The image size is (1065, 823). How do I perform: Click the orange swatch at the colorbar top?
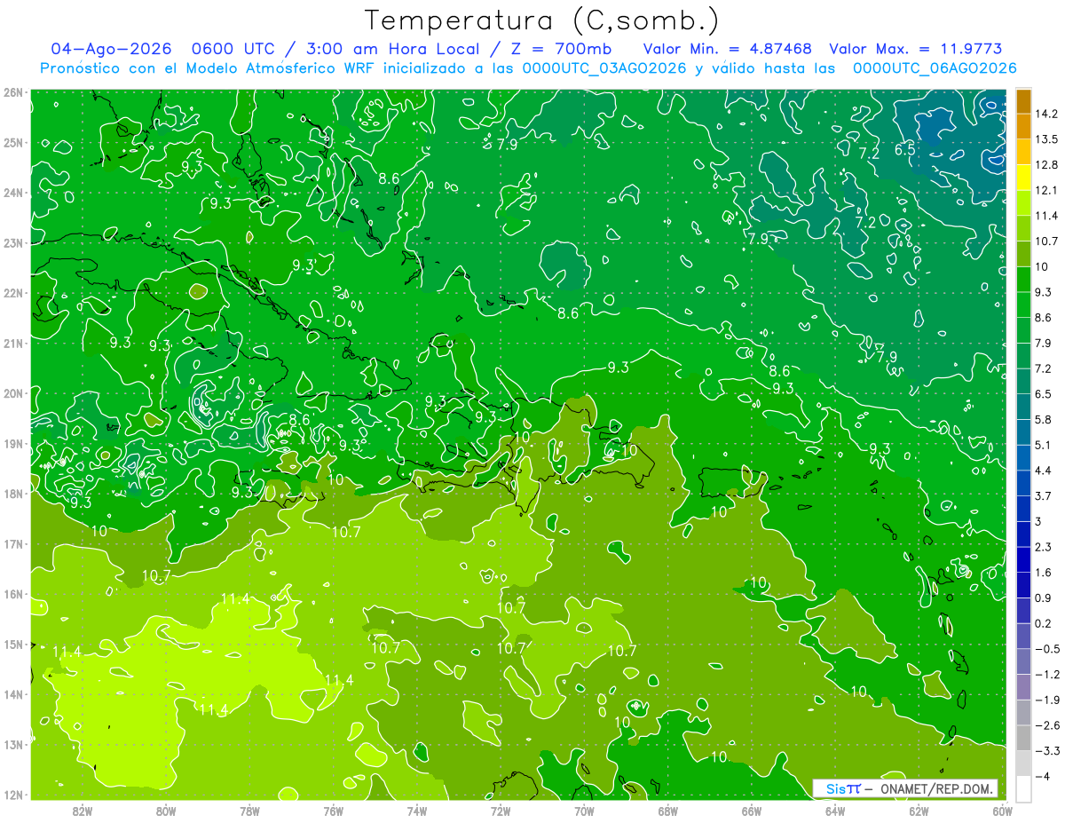1023,101
